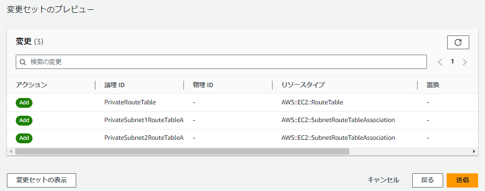This screenshot has width=485, height=191.
Task: Click Add badge for PrivateSubnet1RouteTableAssociation
Action: pyautogui.click(x=24, y=120)
